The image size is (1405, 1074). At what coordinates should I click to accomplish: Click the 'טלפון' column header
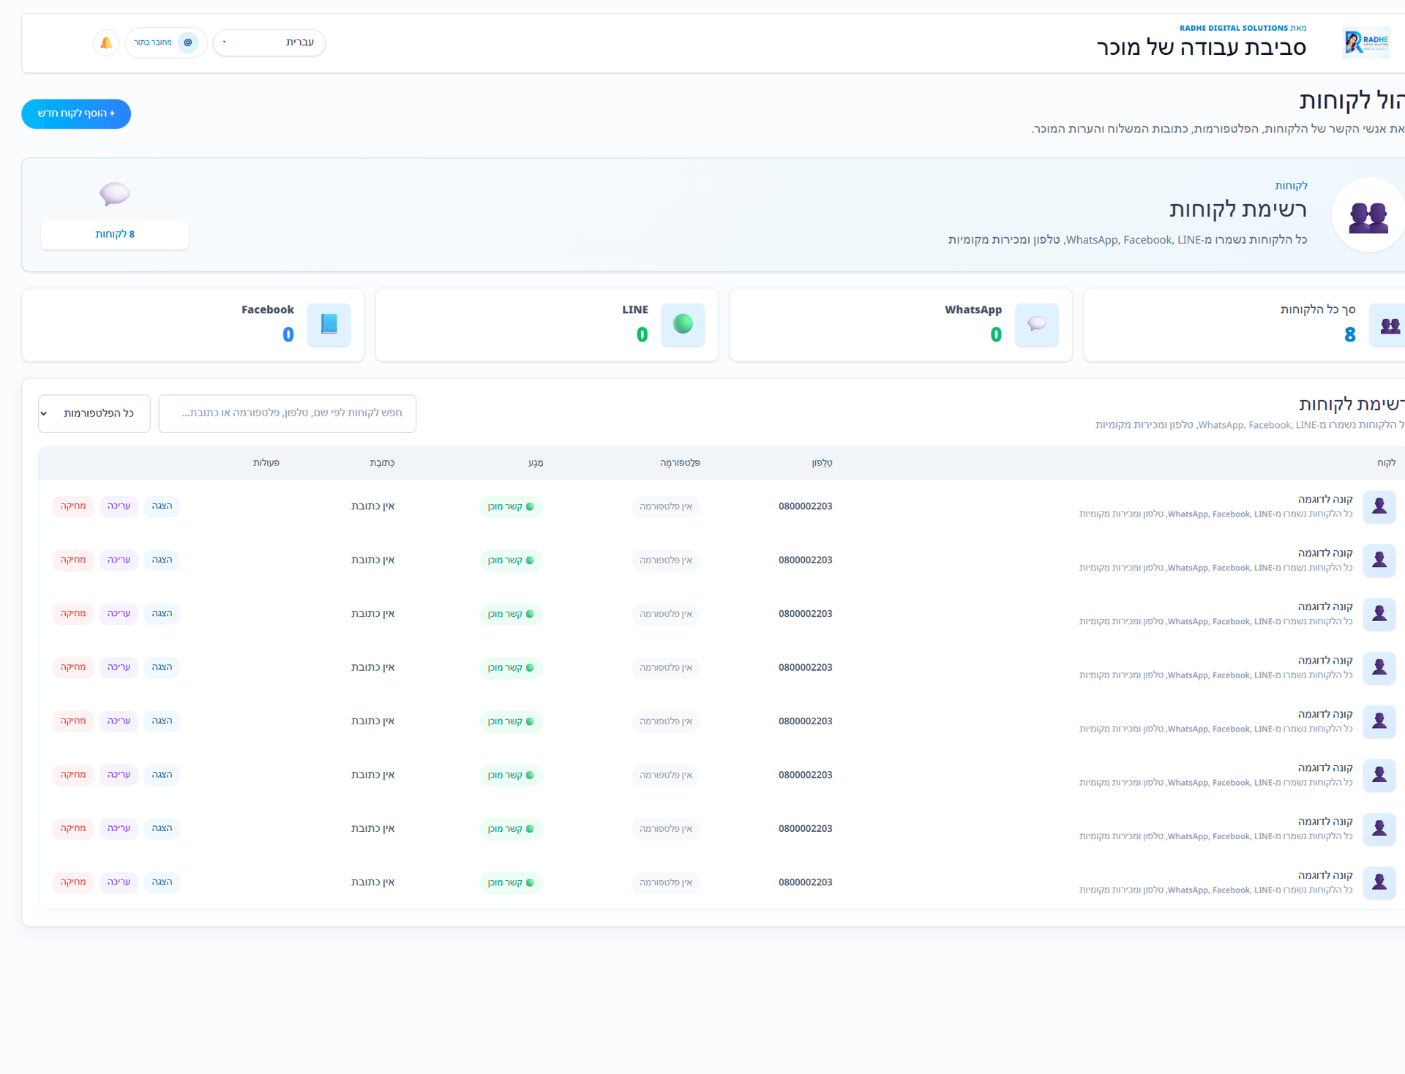[822, 463]
